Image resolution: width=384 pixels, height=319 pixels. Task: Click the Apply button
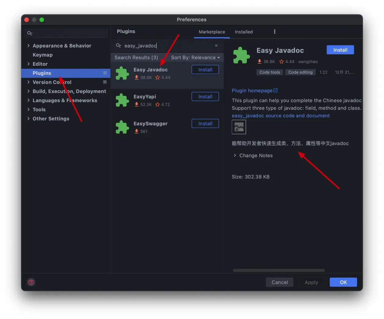[x=311, y=282]
